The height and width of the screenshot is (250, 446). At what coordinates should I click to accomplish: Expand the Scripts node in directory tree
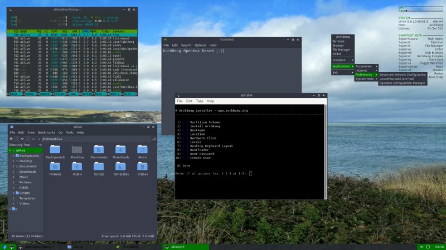pyautogui.click(x=14, y=193)
